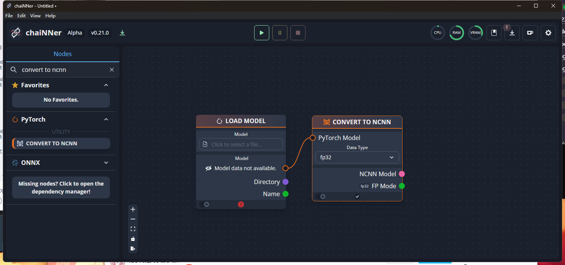The height and width of the screenshot is (265, 565).
Task: Click the PyTorch Model input handle
Action: 313,138
